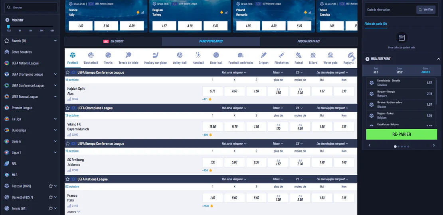The image size is (443, 215).
Task: Open statistics icon for Viking FK match
Action: coord(69,135)
